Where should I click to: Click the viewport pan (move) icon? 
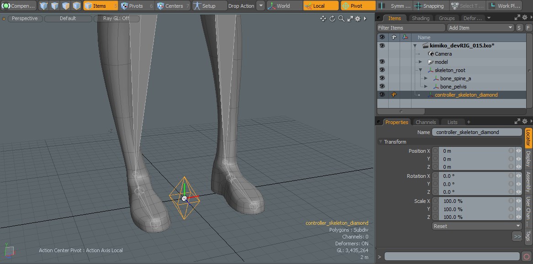(323, 19)
